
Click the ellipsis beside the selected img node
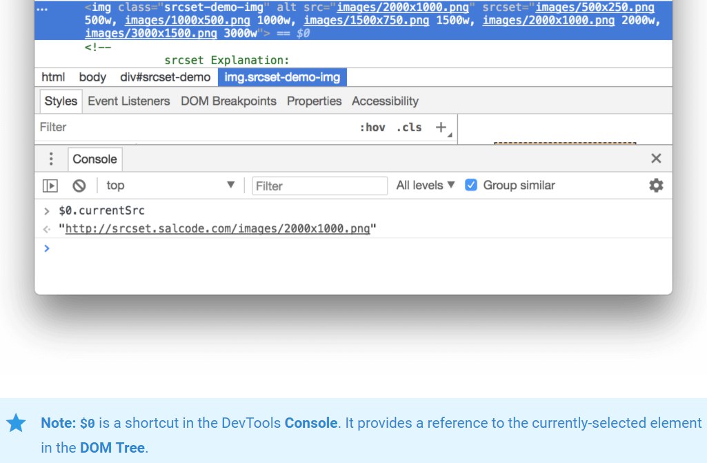[43, 8]
